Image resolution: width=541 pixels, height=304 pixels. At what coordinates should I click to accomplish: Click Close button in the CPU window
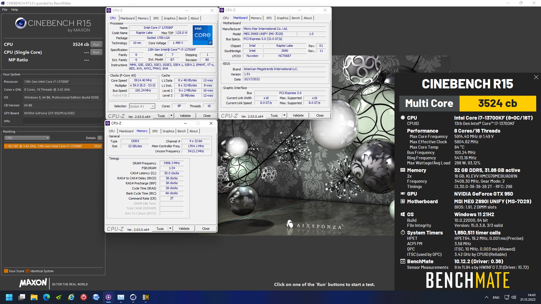coord(207,116)
